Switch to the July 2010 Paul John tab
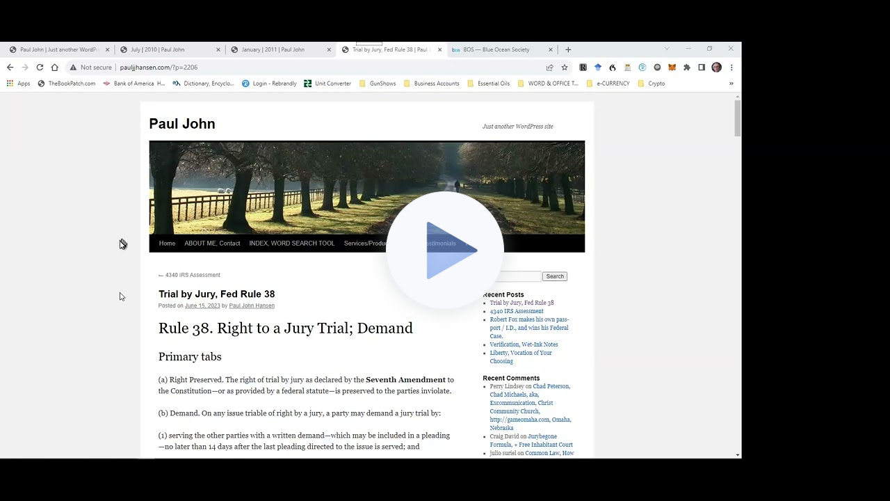Viewport: 890px width, 501px height. tap(157, 49)
